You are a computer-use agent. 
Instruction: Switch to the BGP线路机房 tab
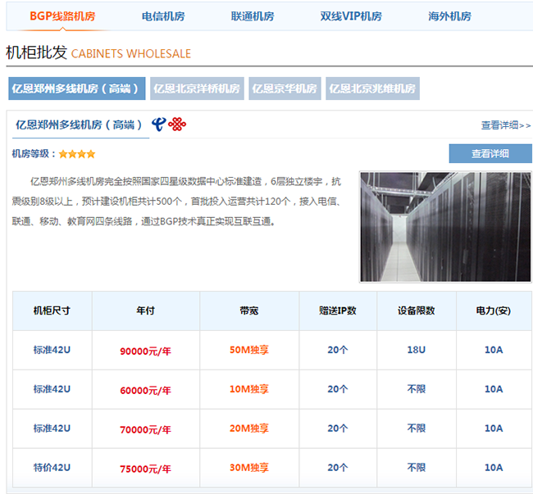pyautogui.click(x=61, y=16)
